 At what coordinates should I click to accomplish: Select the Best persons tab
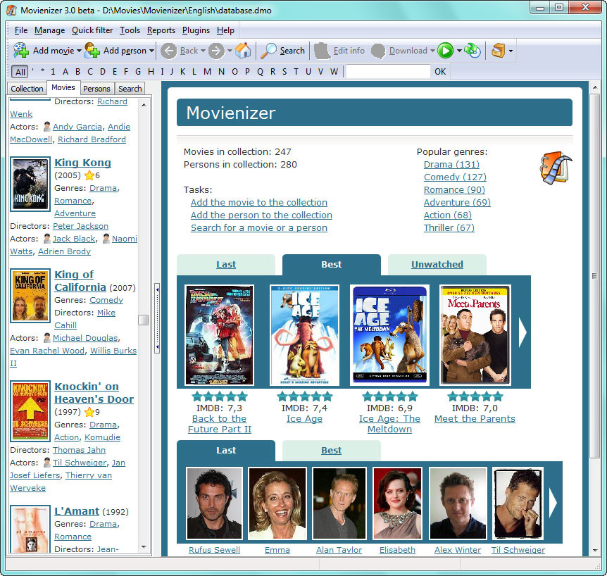click(x=332, y=450)
